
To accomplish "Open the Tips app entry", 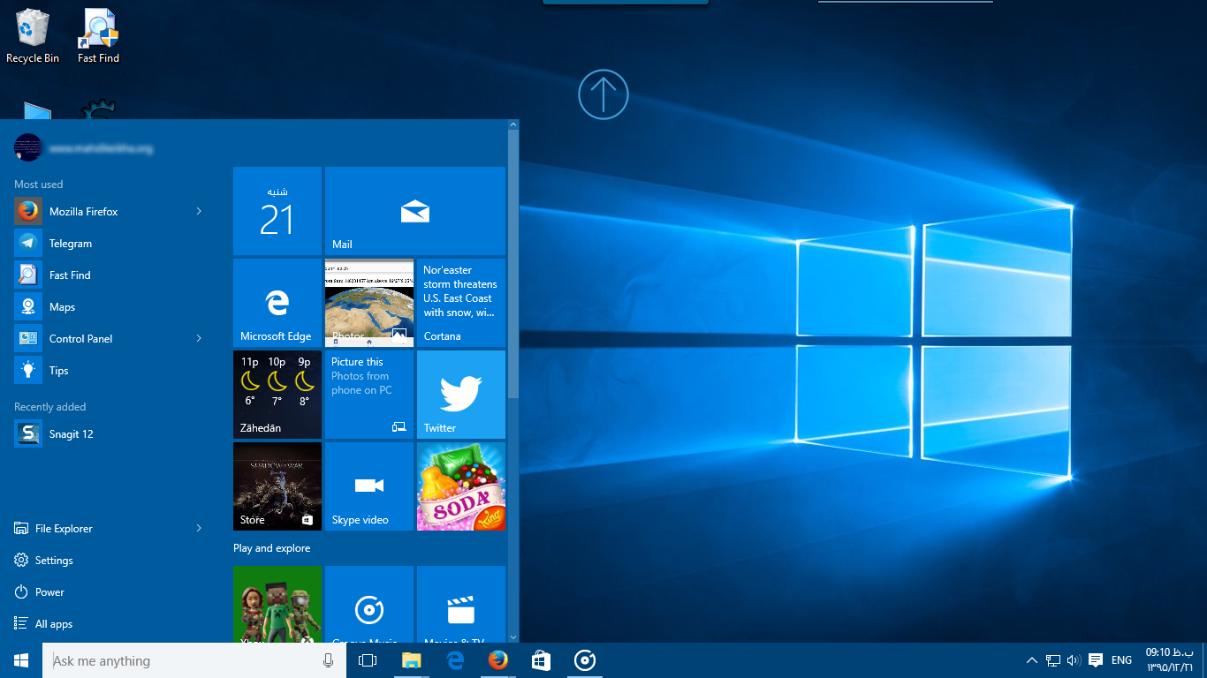I will click(110, 371).
